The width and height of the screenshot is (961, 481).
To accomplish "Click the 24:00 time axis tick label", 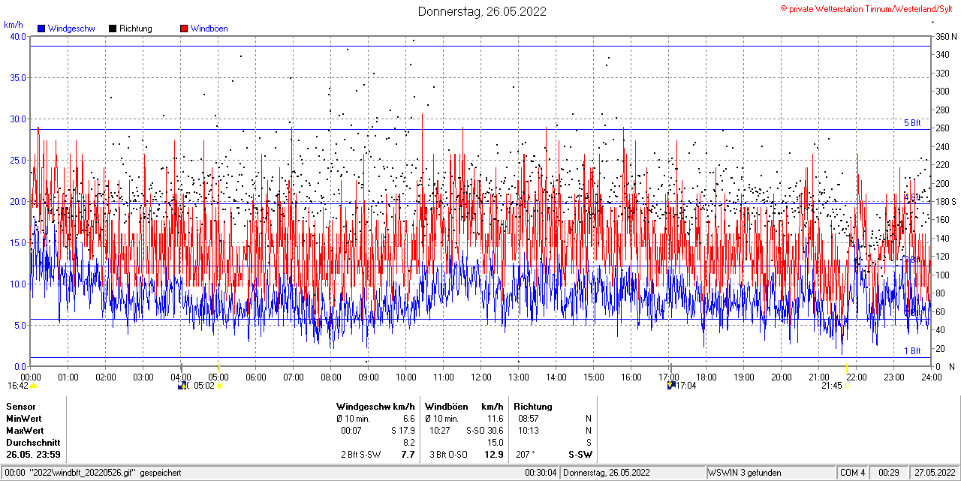I will 931,377.
